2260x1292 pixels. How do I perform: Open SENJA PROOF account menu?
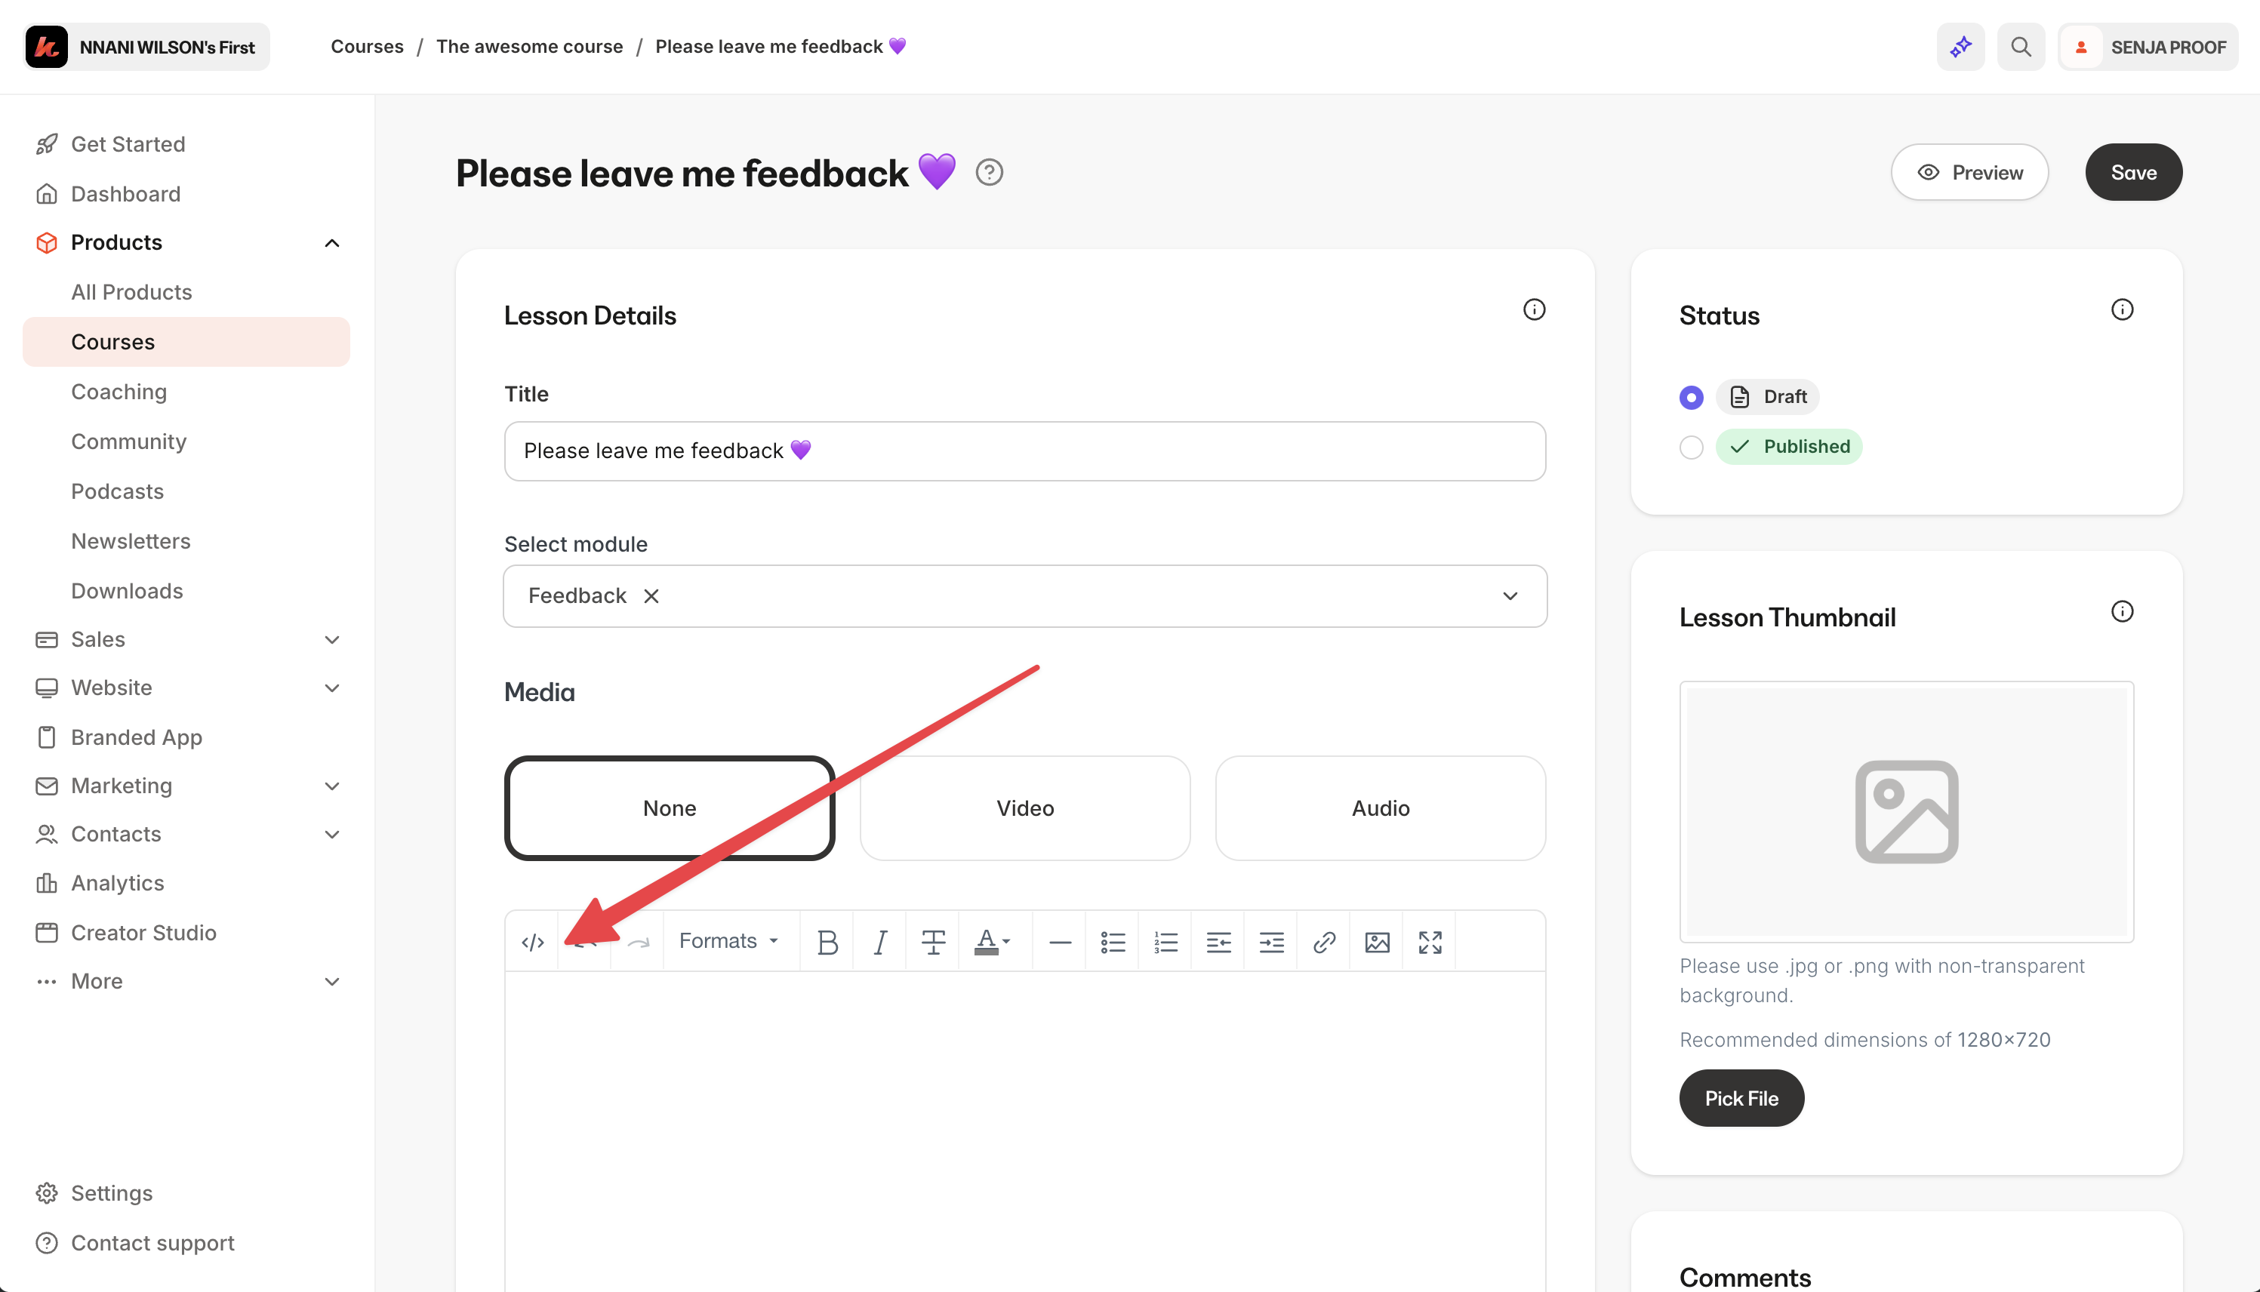click(x=2148, y=46)
